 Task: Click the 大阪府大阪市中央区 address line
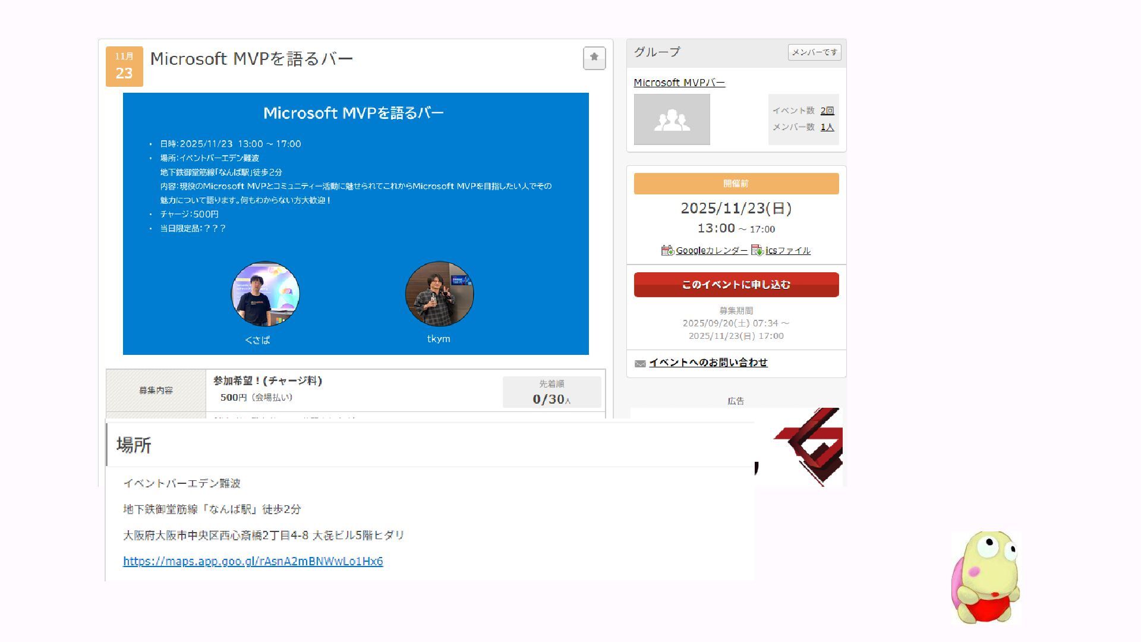264,535
